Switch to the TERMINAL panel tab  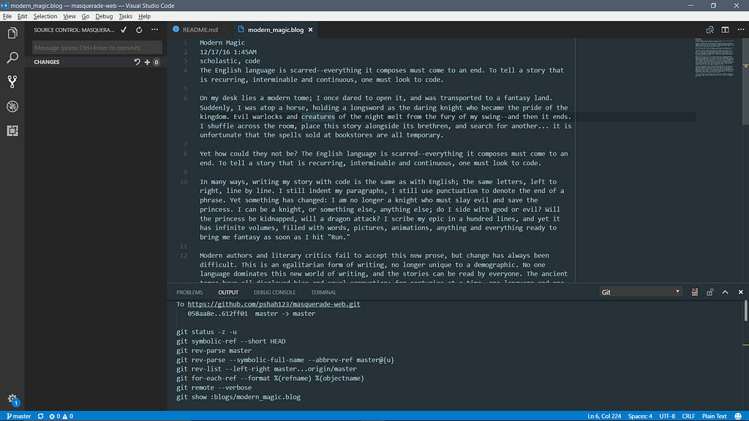point(323,292)
